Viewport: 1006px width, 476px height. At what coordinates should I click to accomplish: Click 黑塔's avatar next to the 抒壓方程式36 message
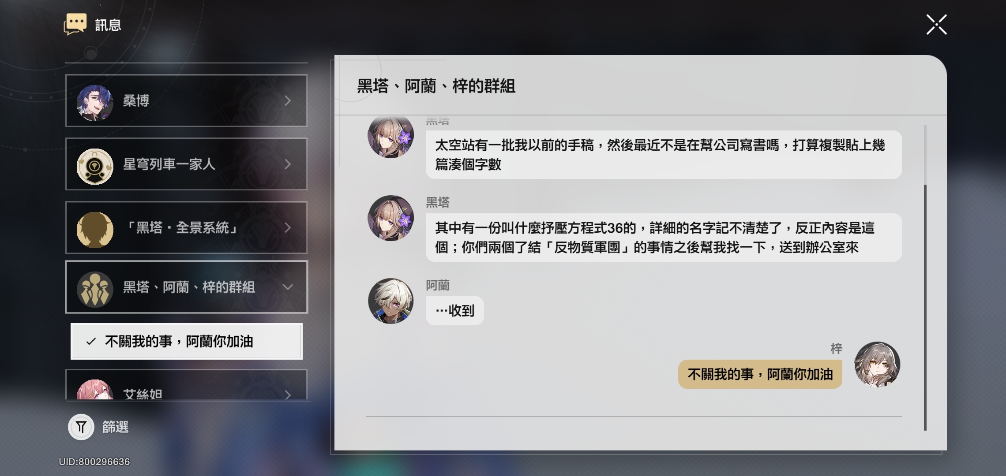pos(390,218)
